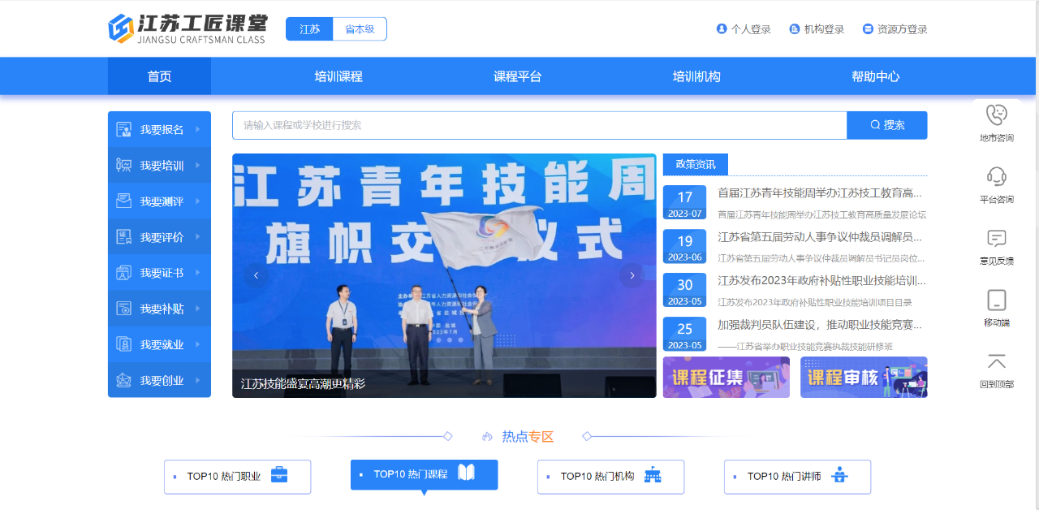This screenshot has height=510, width=1039.
Task: Click the 我要创业 sidebar icon
Action: click(123, 380)
